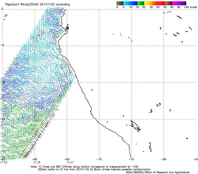This screenshot has height=174, width=198.
Task: Select the brown 35-40 knots color swatch
Action: tap(169, 3)
